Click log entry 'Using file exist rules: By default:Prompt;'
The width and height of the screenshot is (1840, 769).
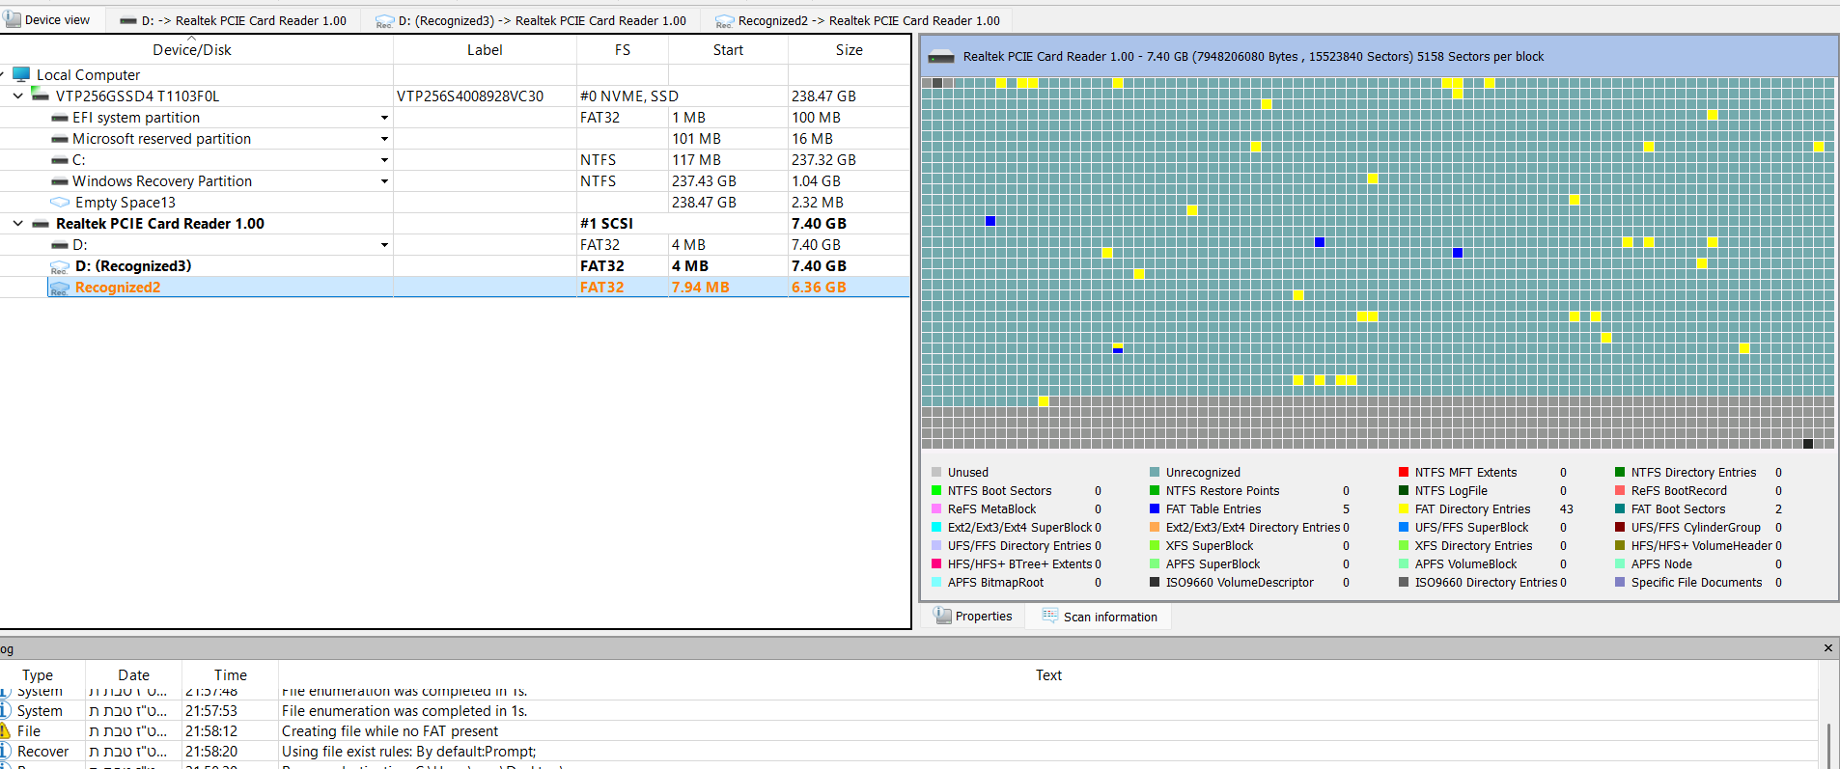(x=408, y=752)
